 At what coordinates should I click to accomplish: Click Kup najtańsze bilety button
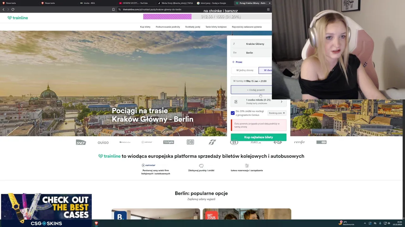tap(259, 137)
